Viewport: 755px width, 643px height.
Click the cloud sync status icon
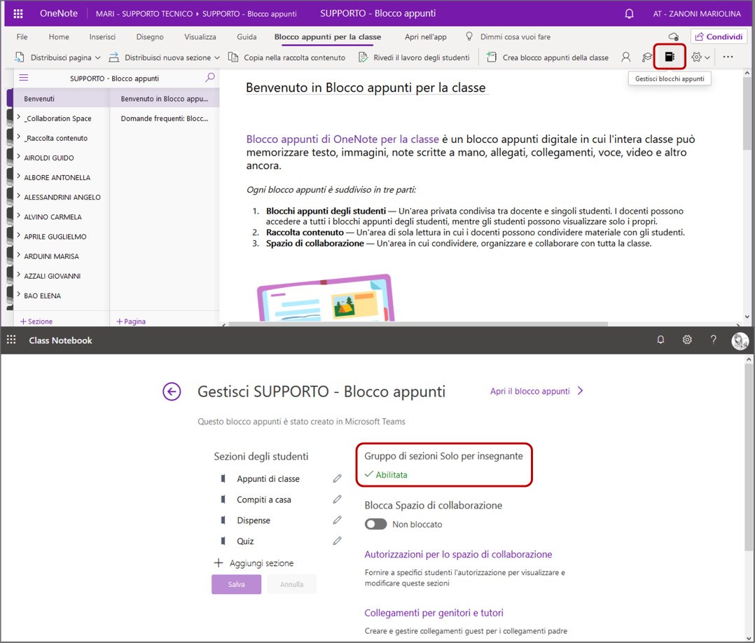(x=674, y=36)
